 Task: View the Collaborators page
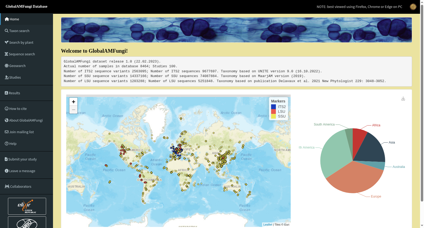[26, 186]
